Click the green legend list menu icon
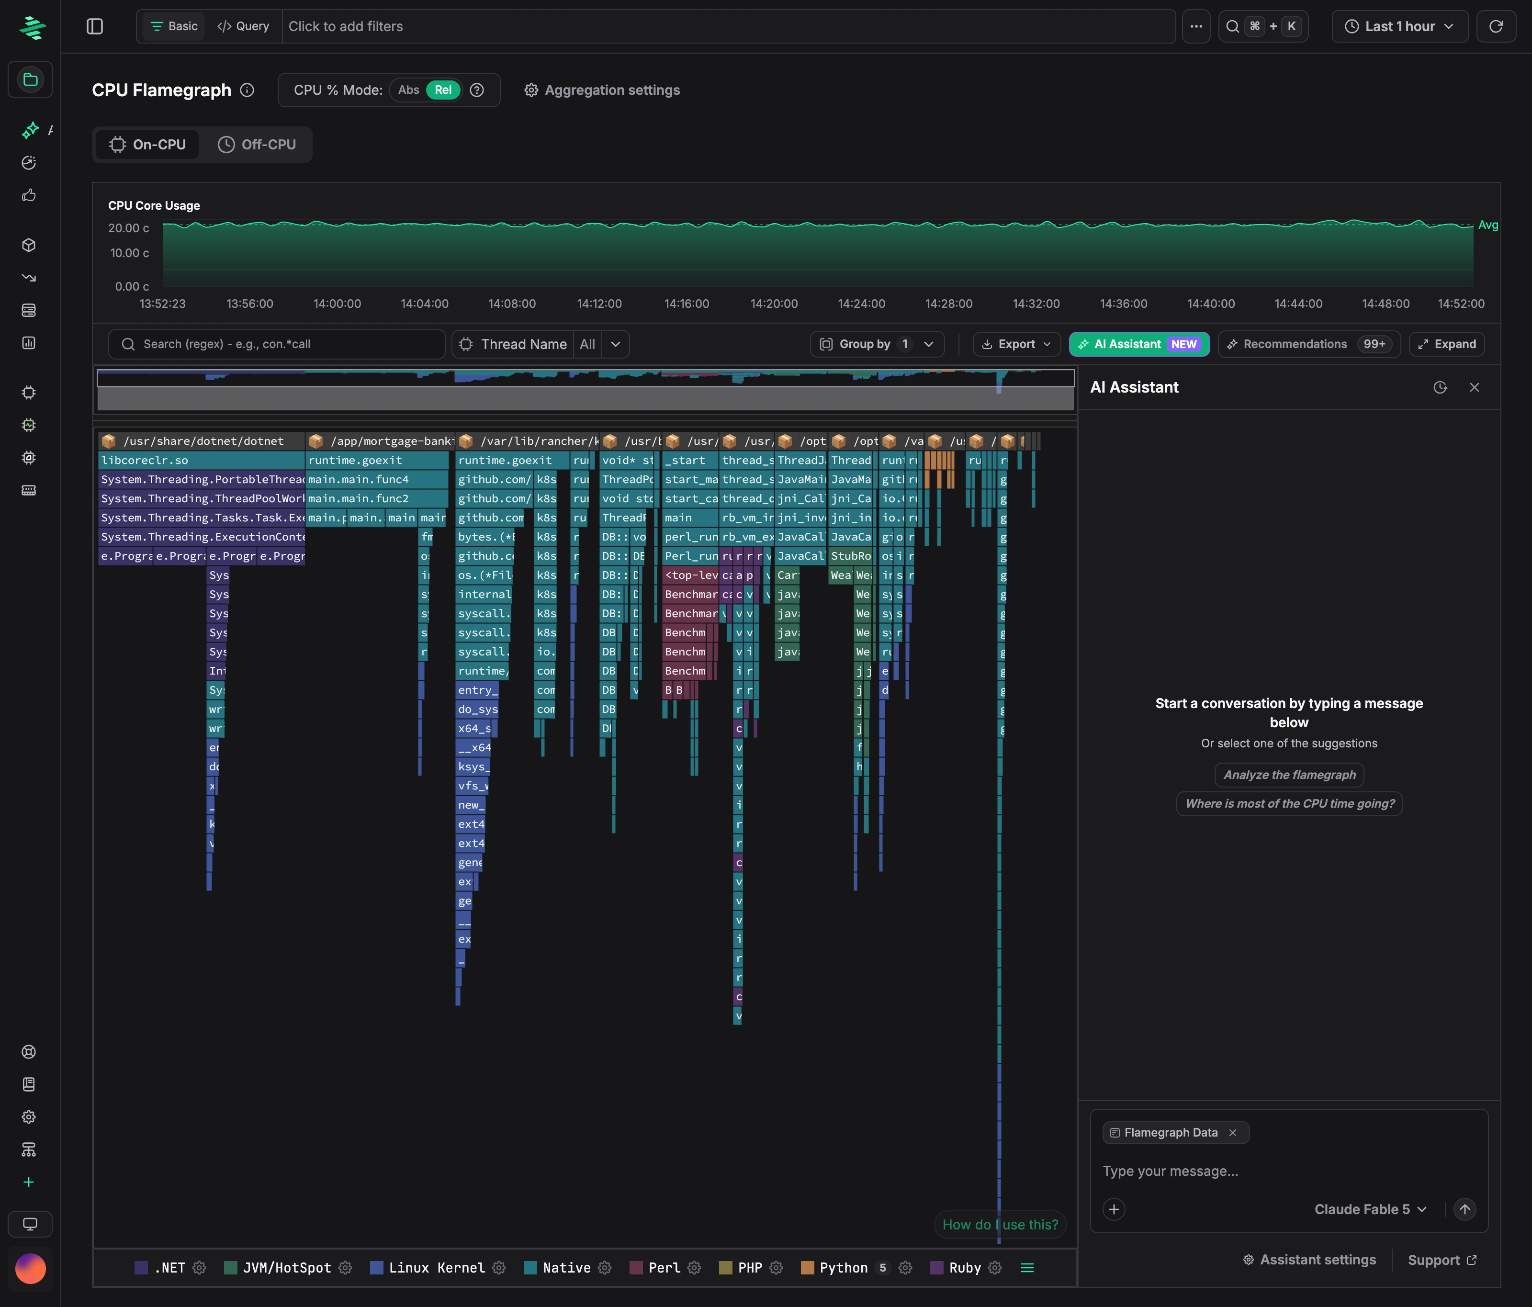This screenshot has width=1532, height=1307. click(x=1027, y=1268)
